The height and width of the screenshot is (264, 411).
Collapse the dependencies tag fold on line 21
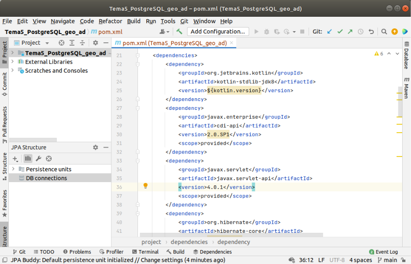click(137, 55)
